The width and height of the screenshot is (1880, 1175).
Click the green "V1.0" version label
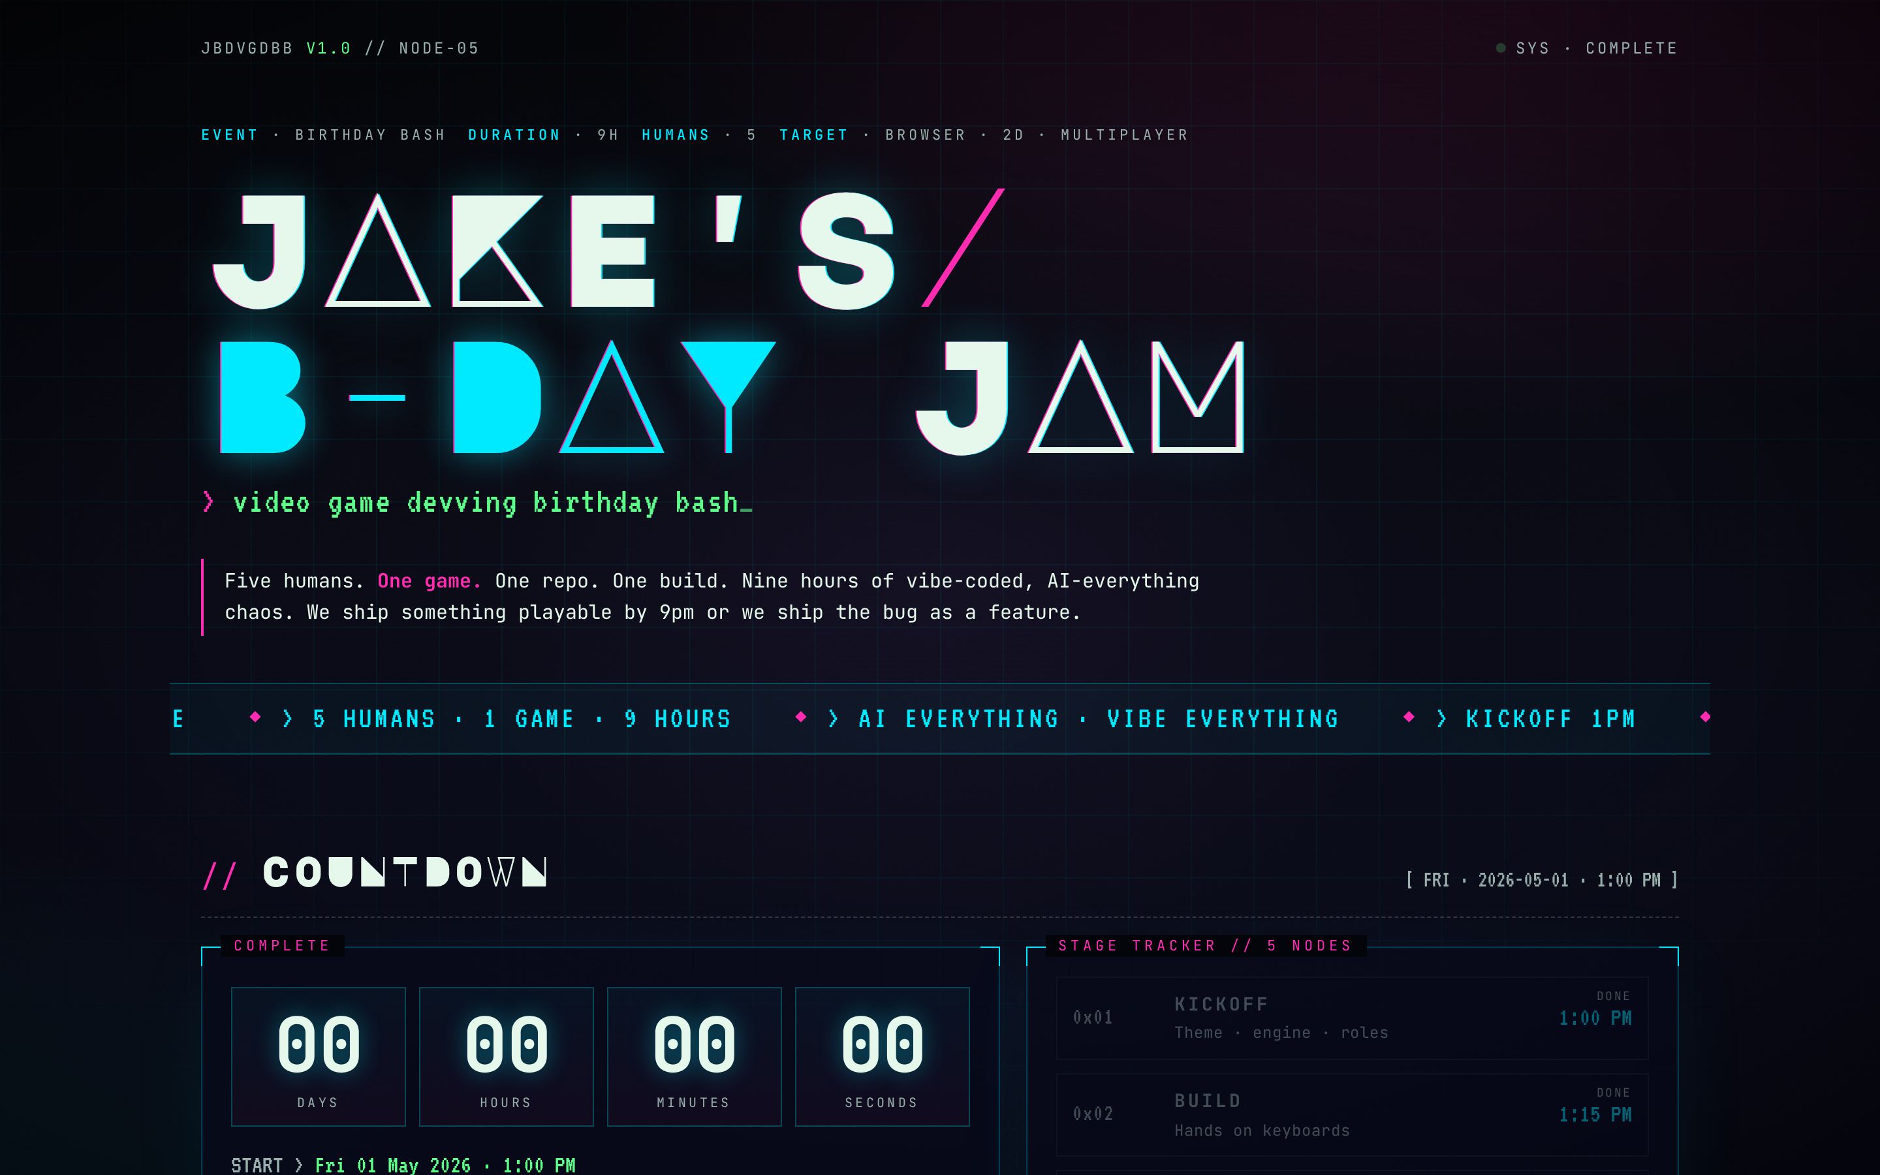(x=328, y=48)
